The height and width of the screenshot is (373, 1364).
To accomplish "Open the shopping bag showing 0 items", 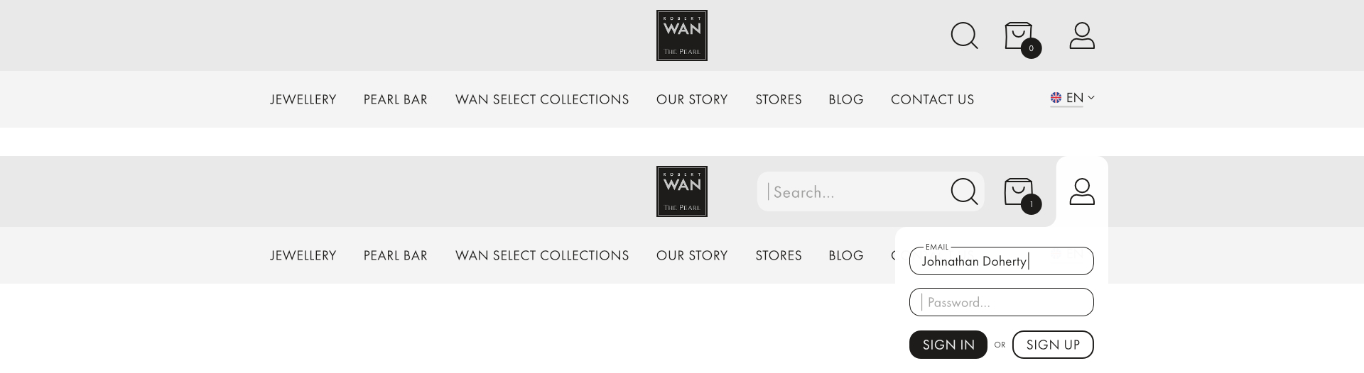I will point(1019,36).
